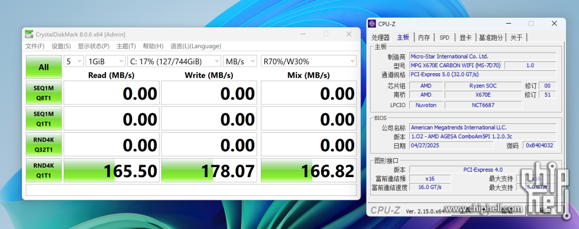Image resolution: width=579 pixels, height=229 pixels.
Task: Open the 关于 tab in CPU-Z
Action: [x=516, y=37]
